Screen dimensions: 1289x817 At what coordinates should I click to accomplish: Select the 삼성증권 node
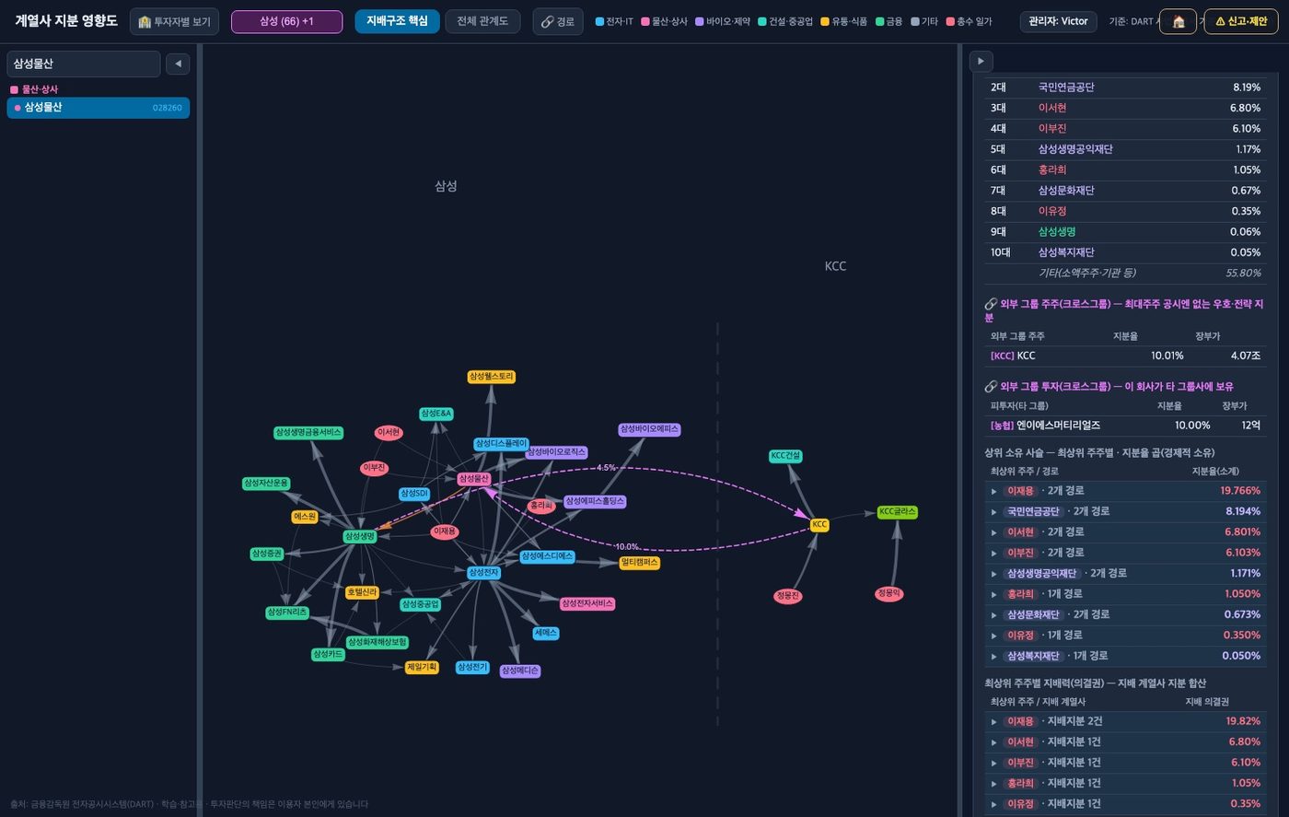(x=267, y=554)
